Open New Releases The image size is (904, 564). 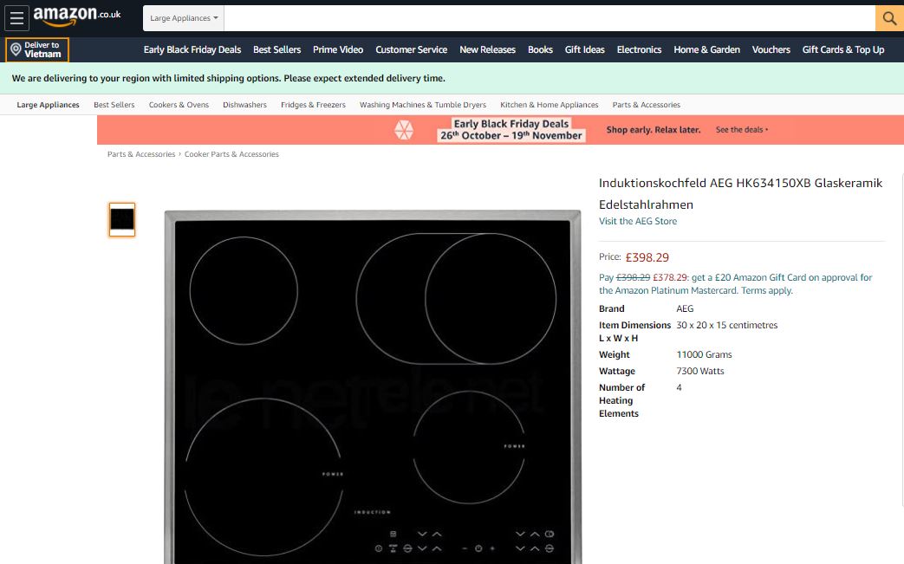487,49
